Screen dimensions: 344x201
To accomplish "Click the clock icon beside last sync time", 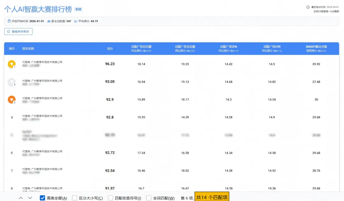I will 308,7.
